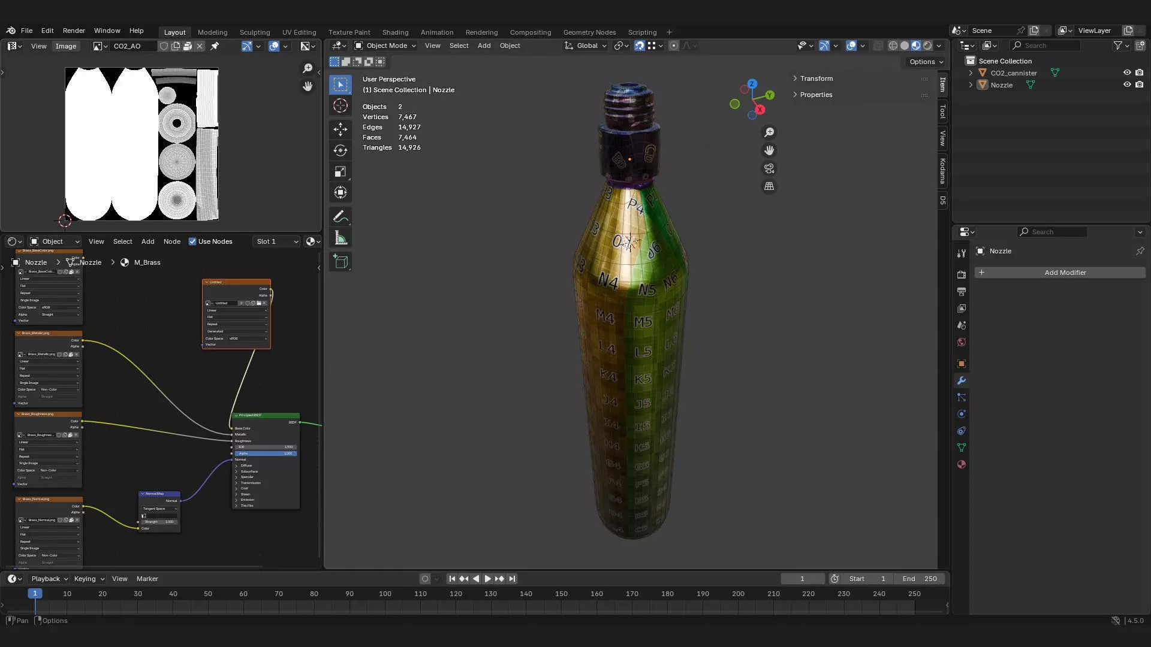
Task: Open the Item sidebar tab
Action: click(943, 84)
